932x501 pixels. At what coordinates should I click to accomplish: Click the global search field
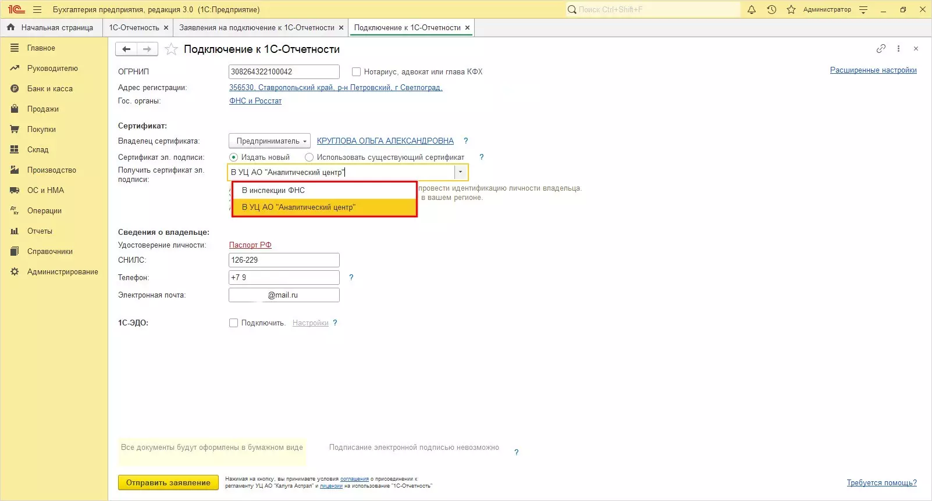(653, 9)
